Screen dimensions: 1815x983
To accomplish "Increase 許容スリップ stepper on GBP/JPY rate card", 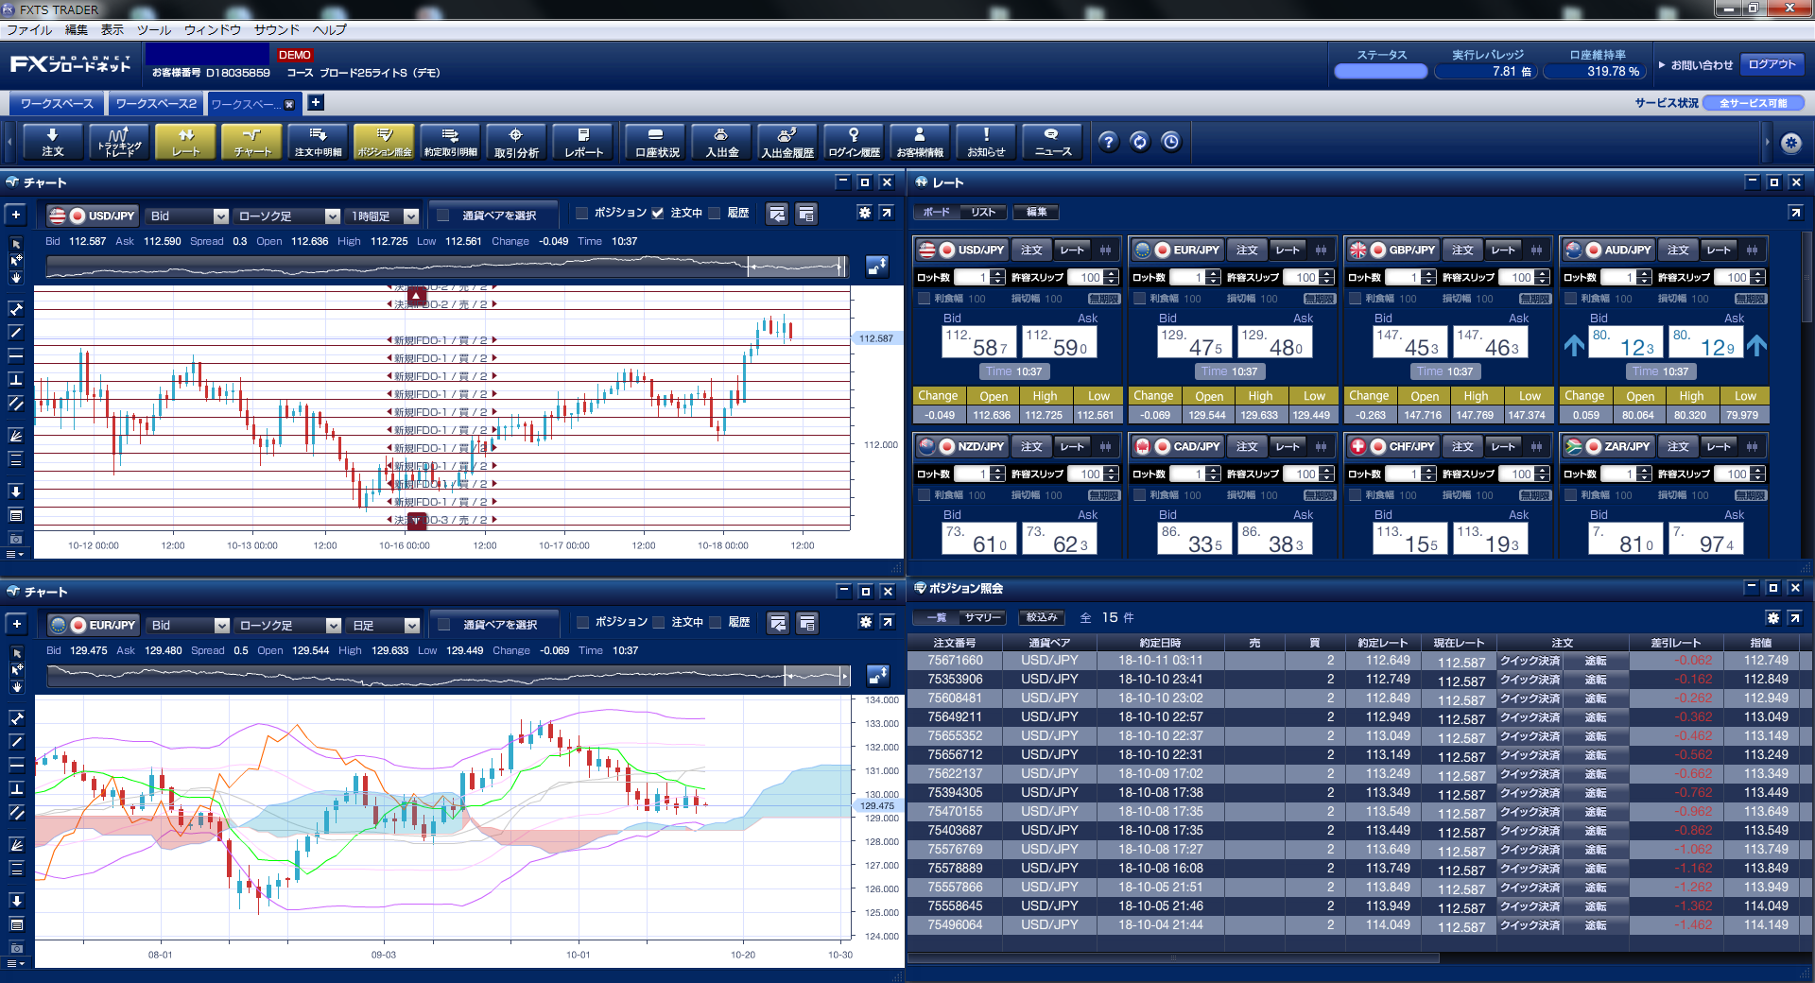I will [1542, 273].
